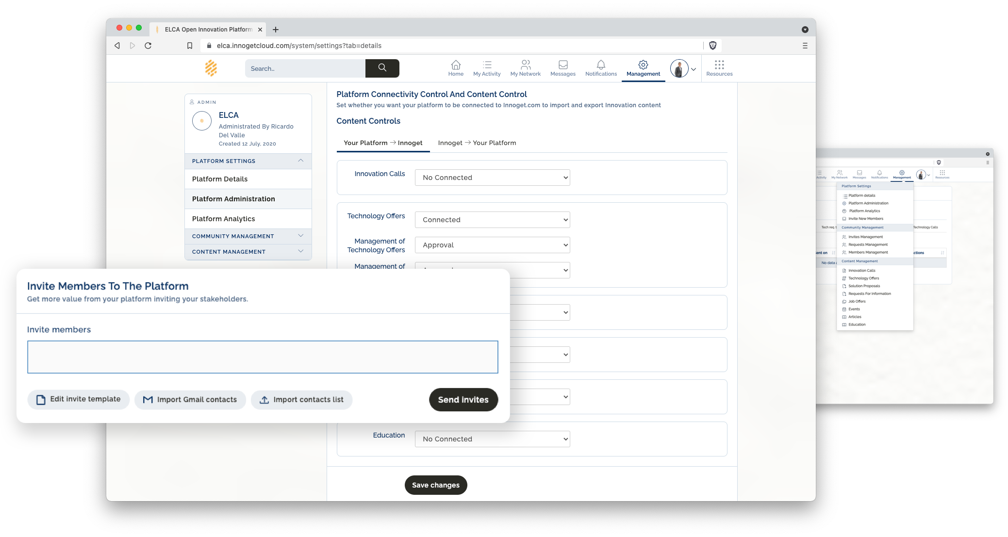Open the Technology Offers dropdown

(x=492, y=220)
